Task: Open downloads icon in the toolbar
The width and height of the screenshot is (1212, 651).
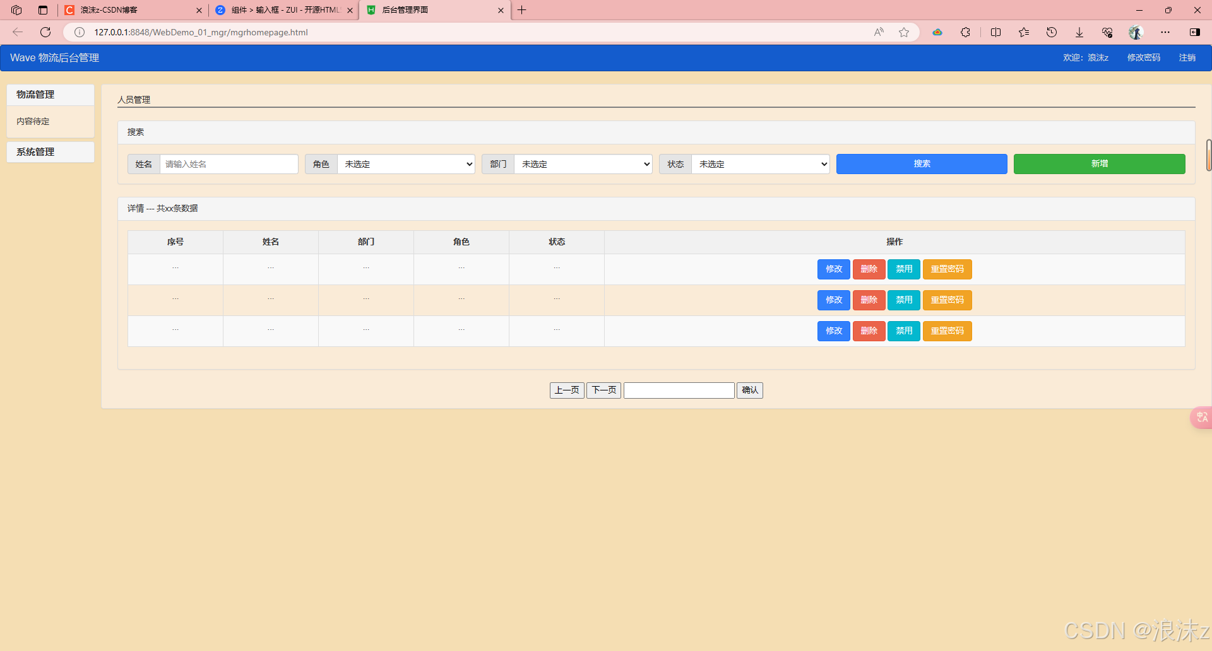Action: point(1079,32)
